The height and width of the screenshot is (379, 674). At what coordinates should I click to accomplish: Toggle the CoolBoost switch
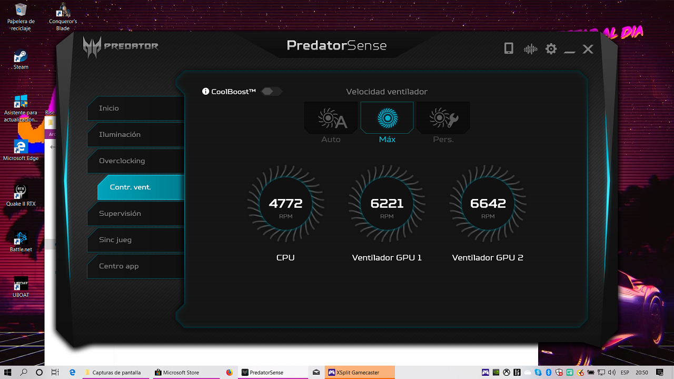tap(271, 92)
